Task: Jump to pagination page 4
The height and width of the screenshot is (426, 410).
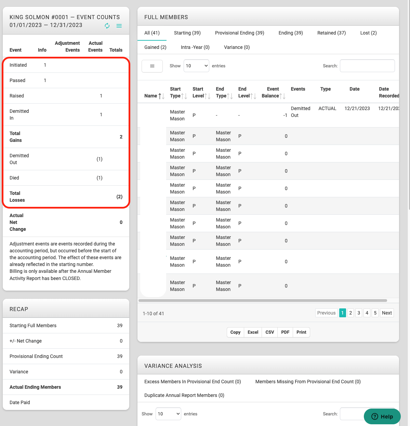Action: click(x=367, y=313)
